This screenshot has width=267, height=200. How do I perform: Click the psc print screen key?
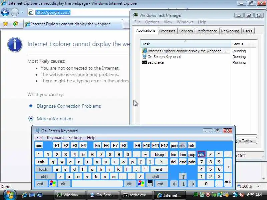174,146
